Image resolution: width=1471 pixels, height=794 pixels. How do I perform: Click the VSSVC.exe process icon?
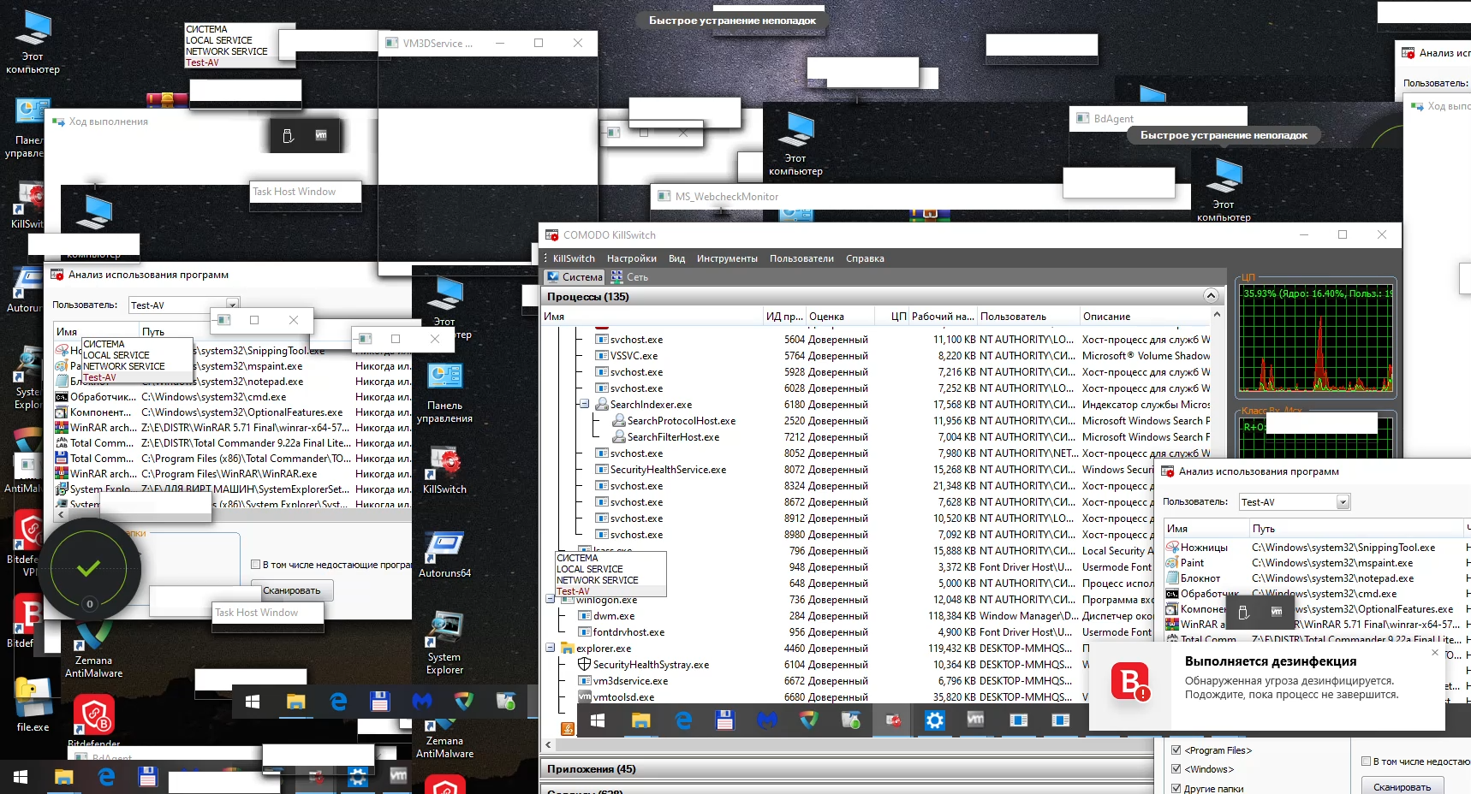pyautogui.click(x=602, y=356)
